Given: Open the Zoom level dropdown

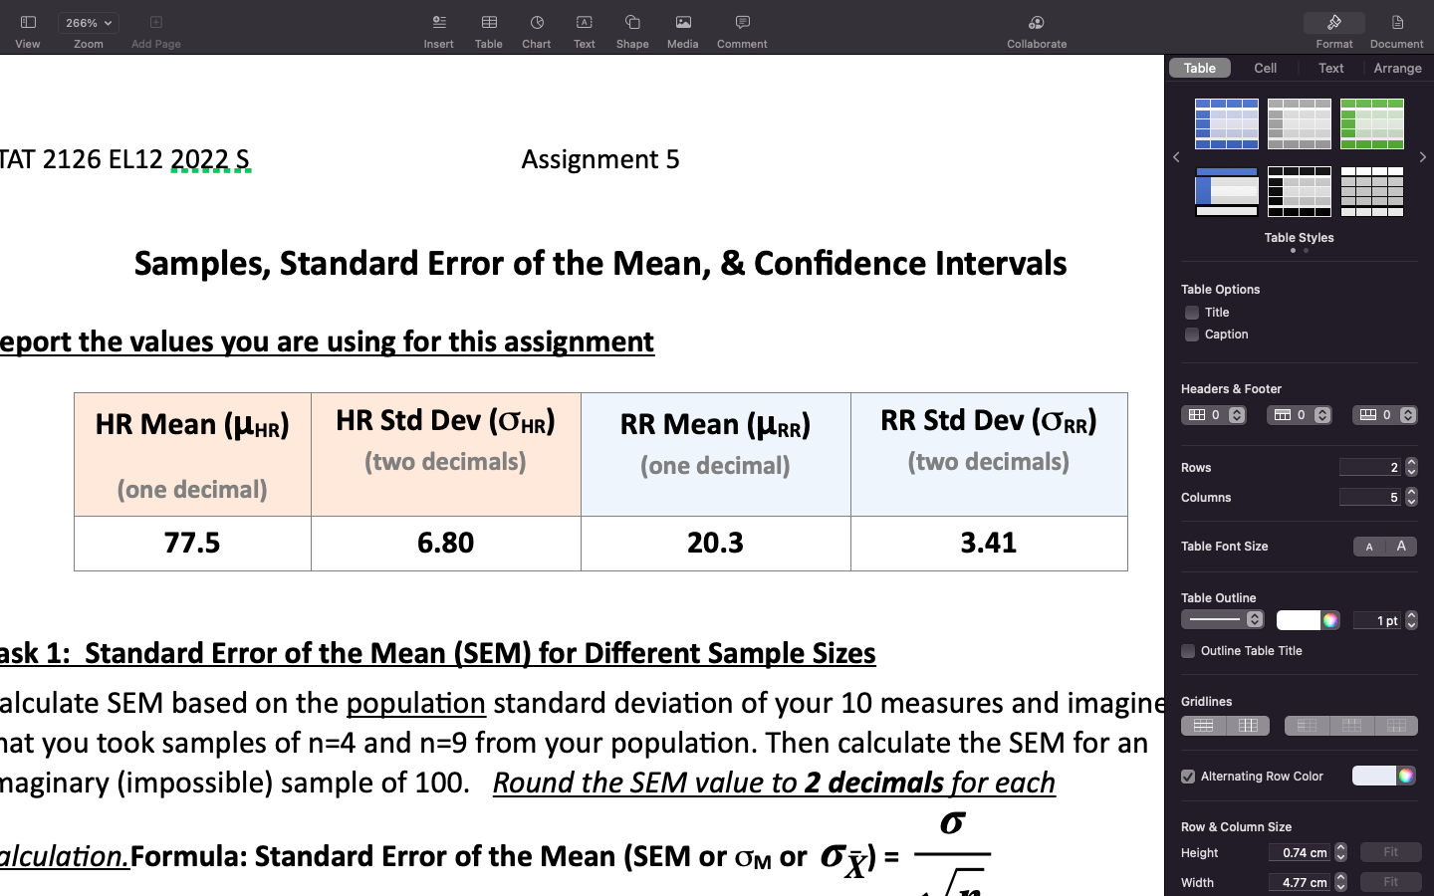Looking at the screenshot, I should pos(88,22).
